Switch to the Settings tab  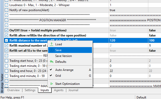point(30,90)
